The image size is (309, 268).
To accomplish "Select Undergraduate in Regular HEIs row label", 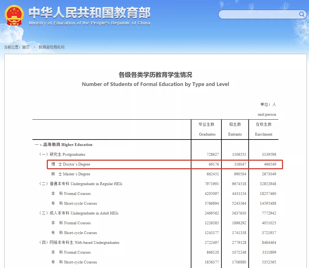I will click(81, 184).
